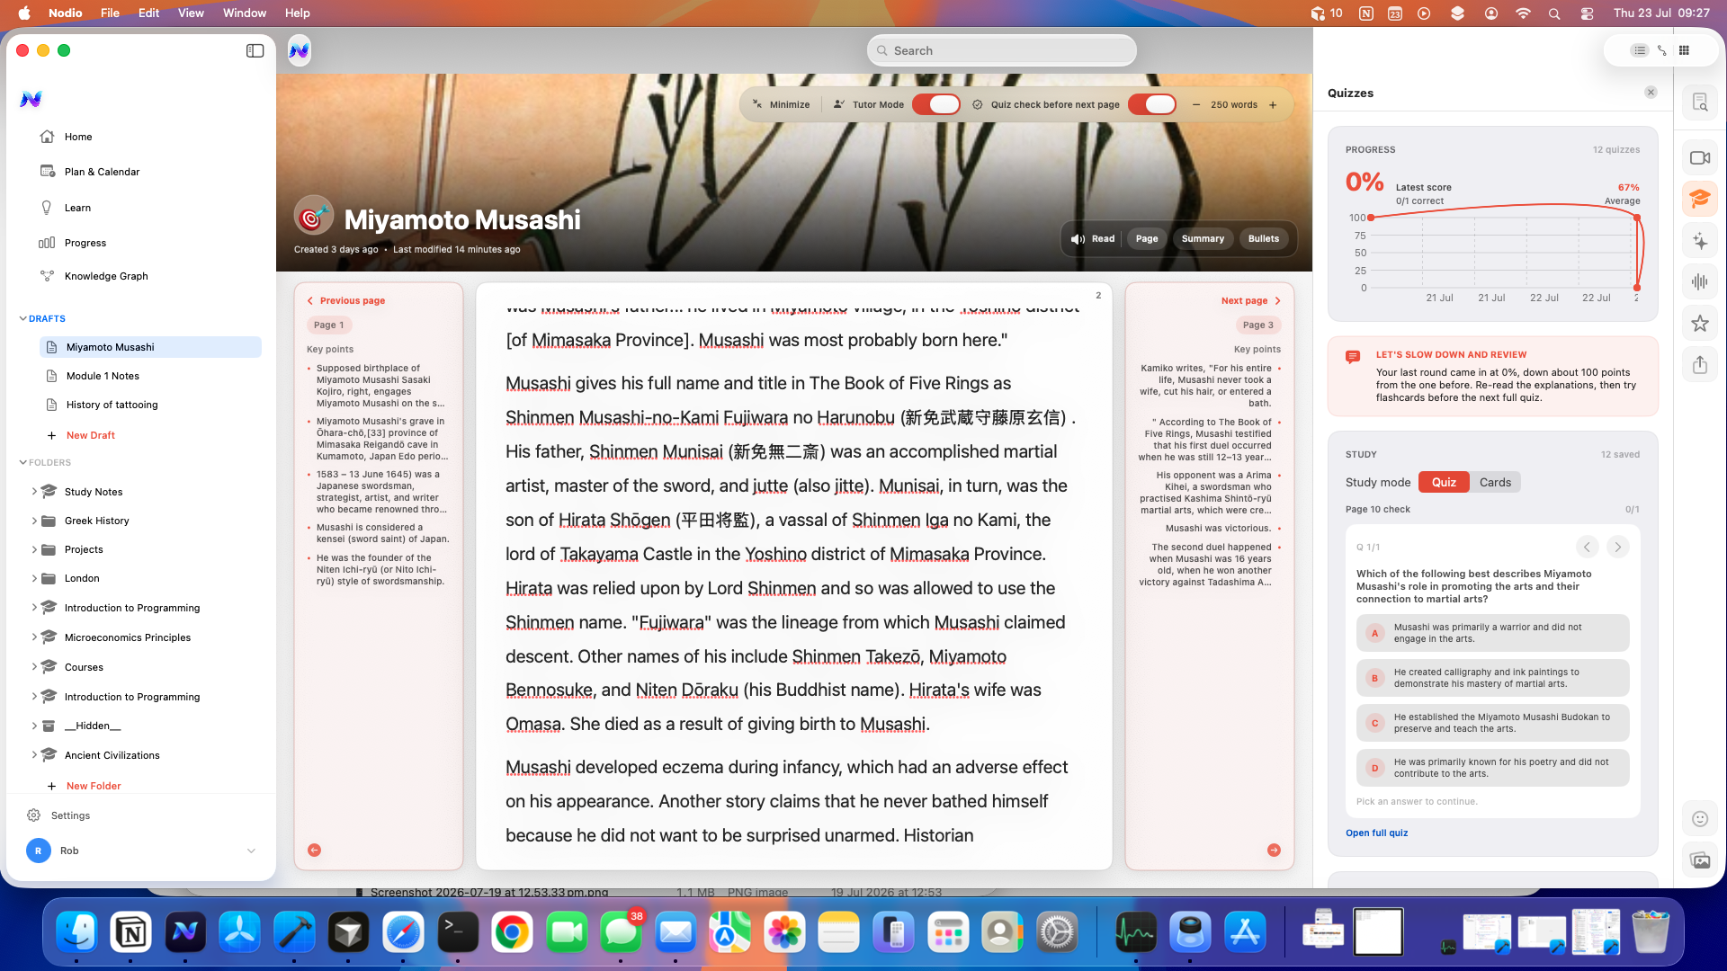Collapse the FOLDERS section
1727x971 pixels.
click(23, 462)
